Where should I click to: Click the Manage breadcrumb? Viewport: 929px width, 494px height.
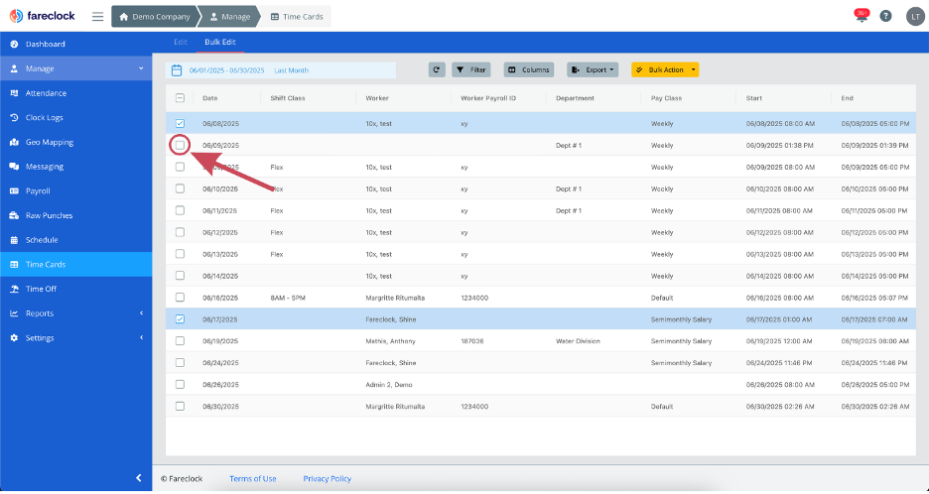(230, 17)
